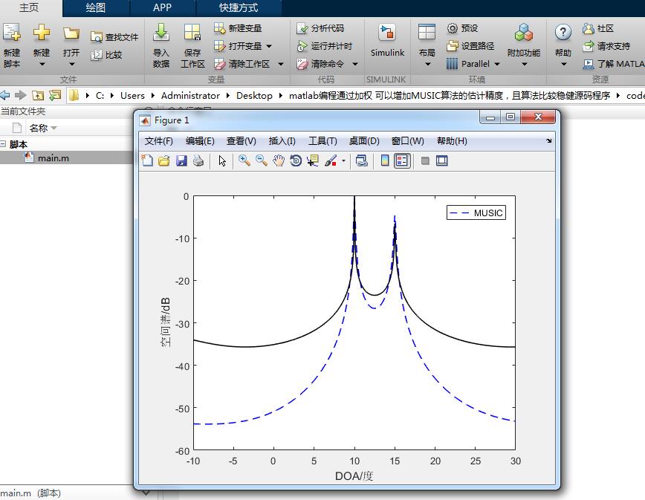The image size is (645, 500).
Task: Click the 新建脚本 (New Script) icon
Action: [12, 33]
